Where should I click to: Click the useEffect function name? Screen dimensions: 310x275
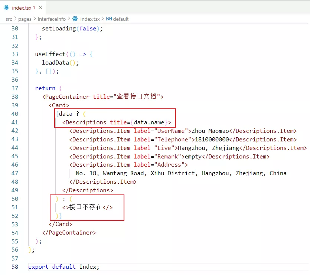point(50,54)
